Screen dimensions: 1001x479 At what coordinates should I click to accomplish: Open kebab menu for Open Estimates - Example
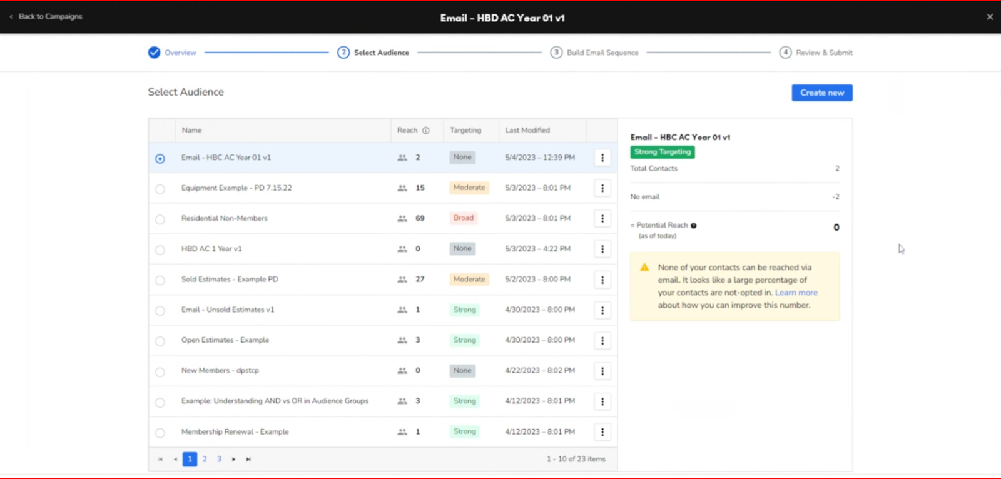pos(602,341)
